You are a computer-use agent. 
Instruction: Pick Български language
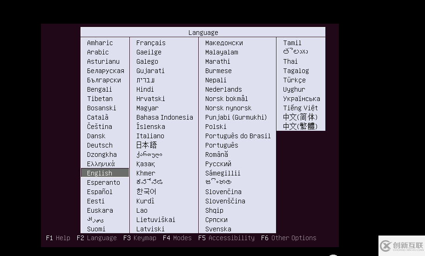(104, 80)
